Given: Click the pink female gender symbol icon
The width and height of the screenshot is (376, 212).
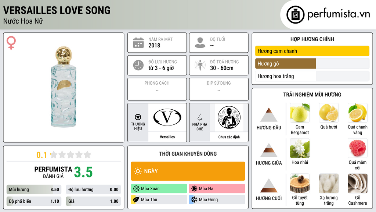Looking at the screenshot, I should pos(11,43).
